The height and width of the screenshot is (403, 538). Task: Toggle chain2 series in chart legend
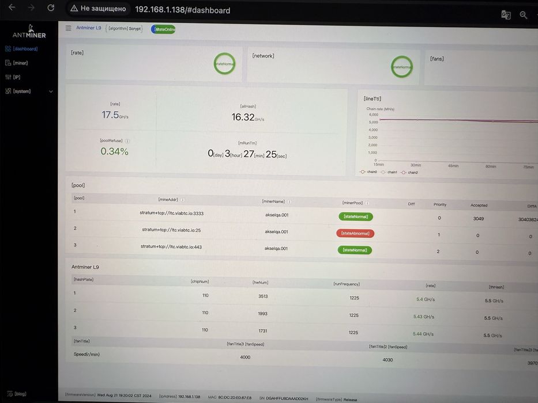click(409, 172)
